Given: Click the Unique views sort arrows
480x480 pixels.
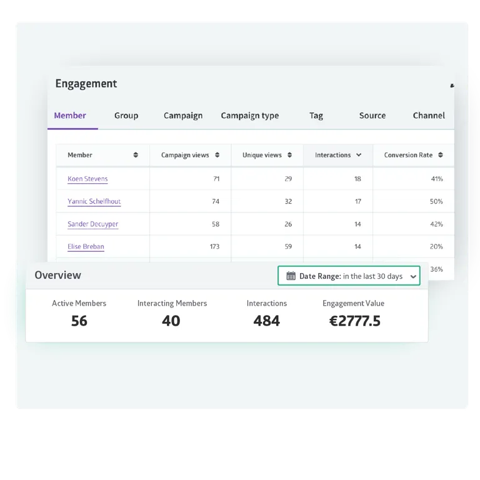Looking at the screenshot, I should tap(290, 155).
